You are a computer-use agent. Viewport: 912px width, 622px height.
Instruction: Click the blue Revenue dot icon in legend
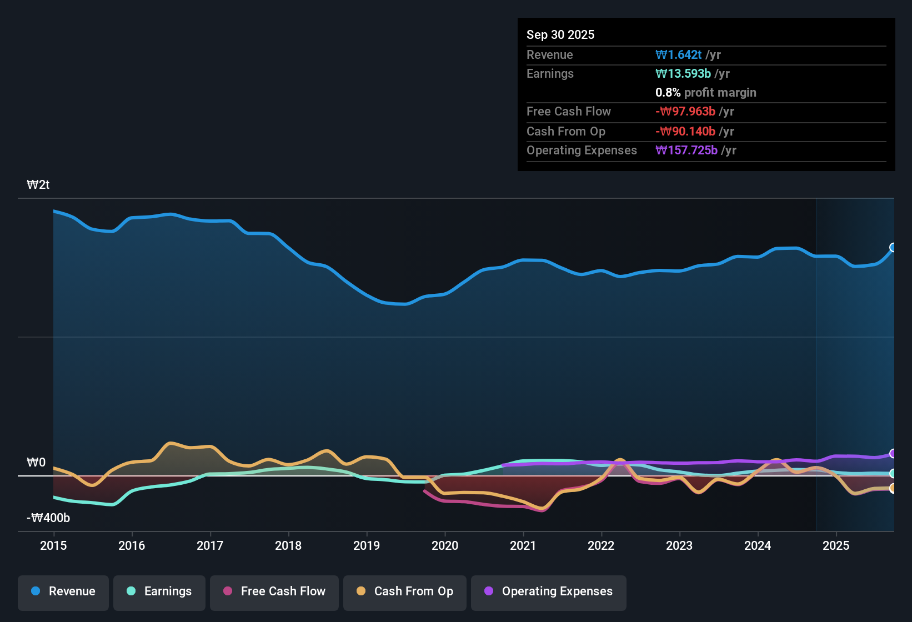click(x=36, y=591)
